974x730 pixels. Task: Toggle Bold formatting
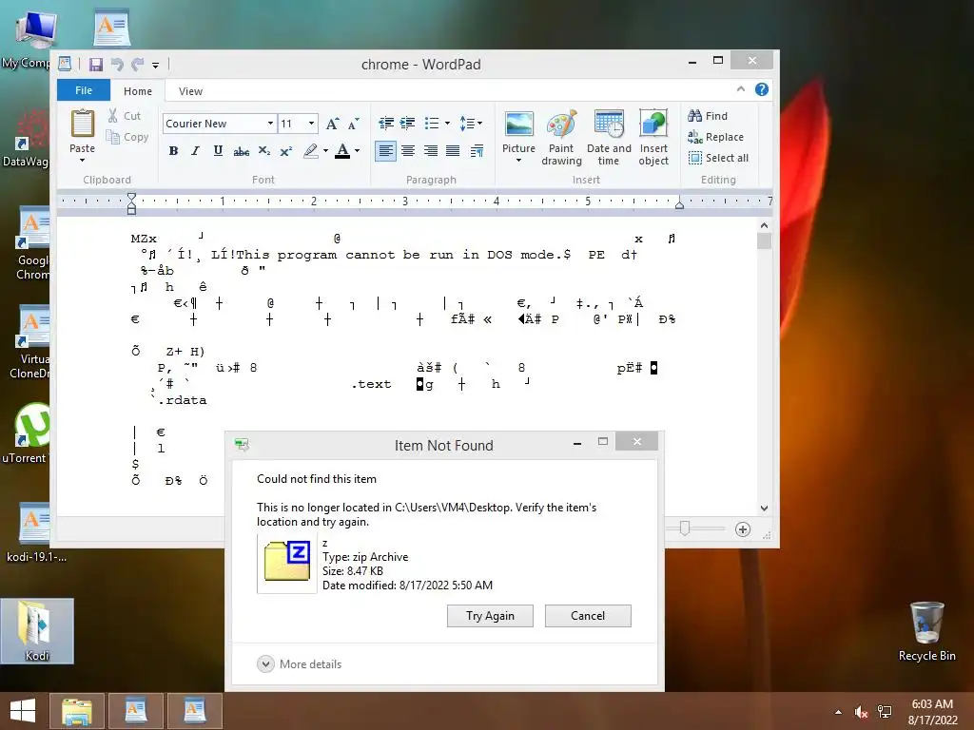point(173,151)
